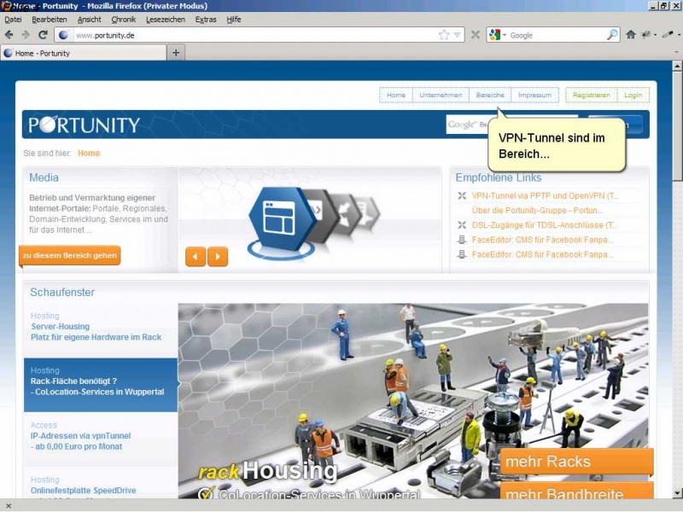Select 'Server-Housing' in the Schaufenster list
This screenshot has width=683, height=512.
point(61,326)
